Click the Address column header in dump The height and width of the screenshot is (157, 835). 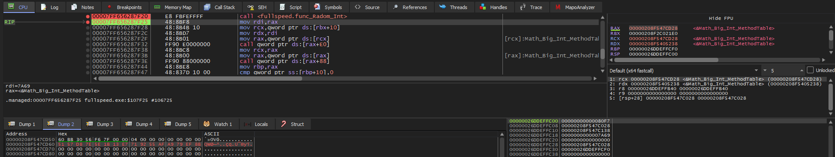pos(30,134)
